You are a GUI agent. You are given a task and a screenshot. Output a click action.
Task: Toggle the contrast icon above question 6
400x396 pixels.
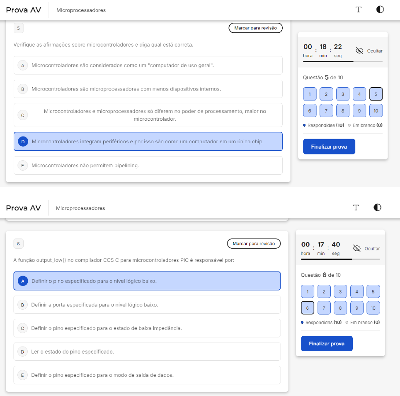(x=377, y=208)
